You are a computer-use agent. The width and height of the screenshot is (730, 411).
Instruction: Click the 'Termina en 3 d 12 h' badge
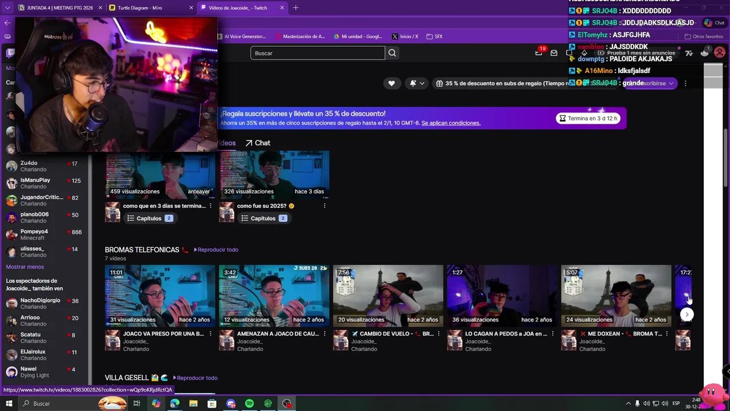pyautogui.click(x=588, y=118)
